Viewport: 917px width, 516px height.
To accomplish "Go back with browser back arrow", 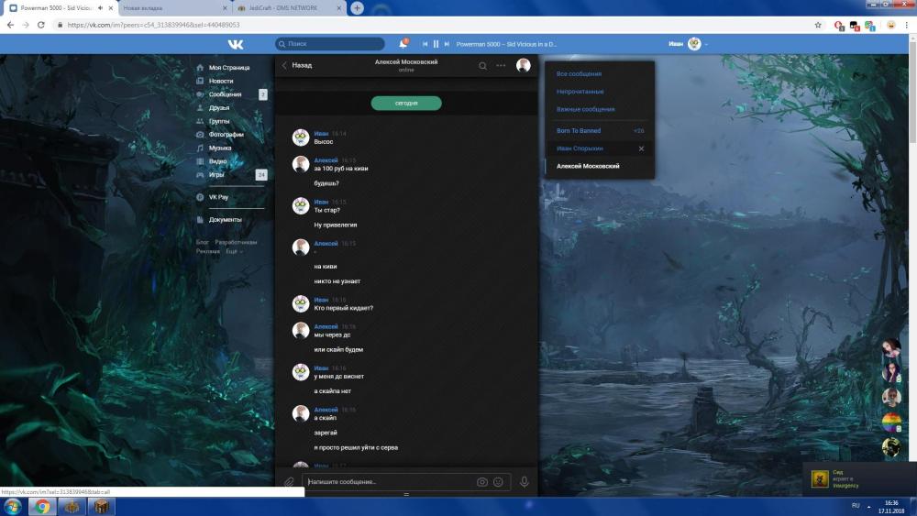I will tap(10, 25).
